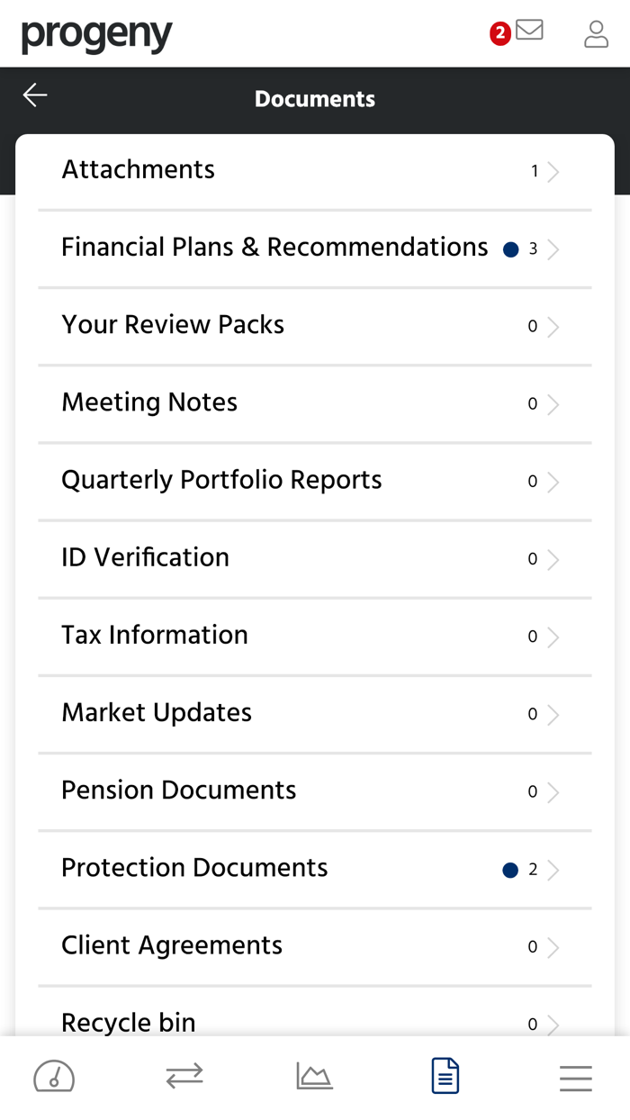Tap the transfers double-arrow icon
The height and width of the screenshot is (1120, 630).
click(x=184, y=1076)
